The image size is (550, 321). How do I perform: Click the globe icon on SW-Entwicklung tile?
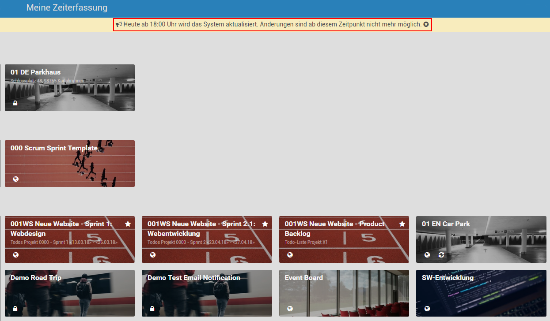point(427,309)
